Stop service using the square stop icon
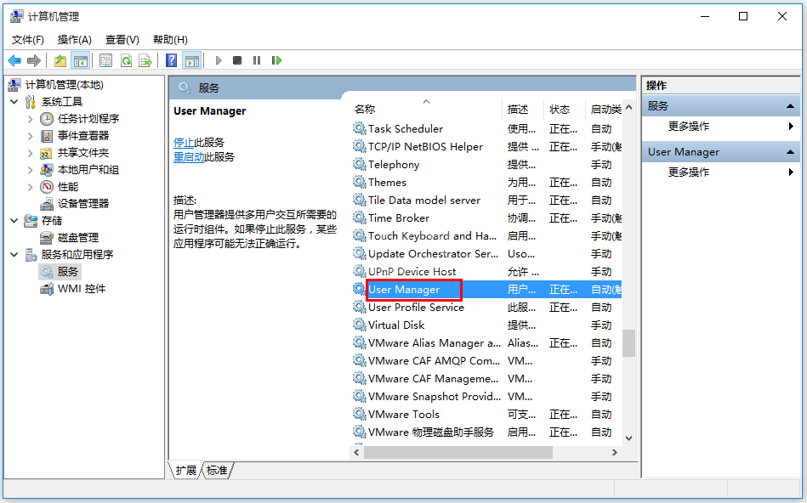The image size is (807, 503). coord(237,60)
